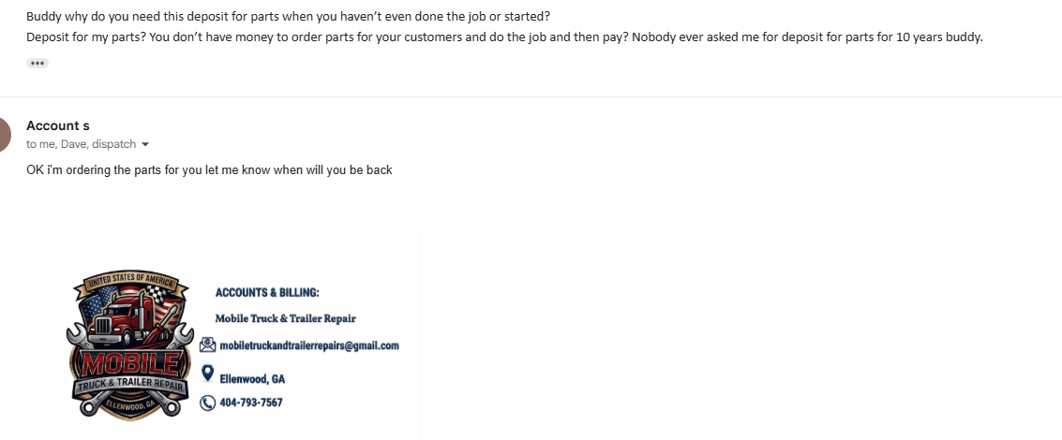Open mobiletruckandtrailerrepairs@gmail.com address

click(309, 345)
